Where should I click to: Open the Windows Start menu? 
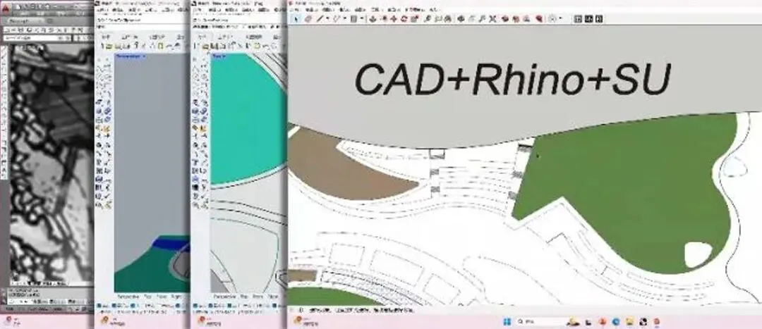(x=507, y=322)
